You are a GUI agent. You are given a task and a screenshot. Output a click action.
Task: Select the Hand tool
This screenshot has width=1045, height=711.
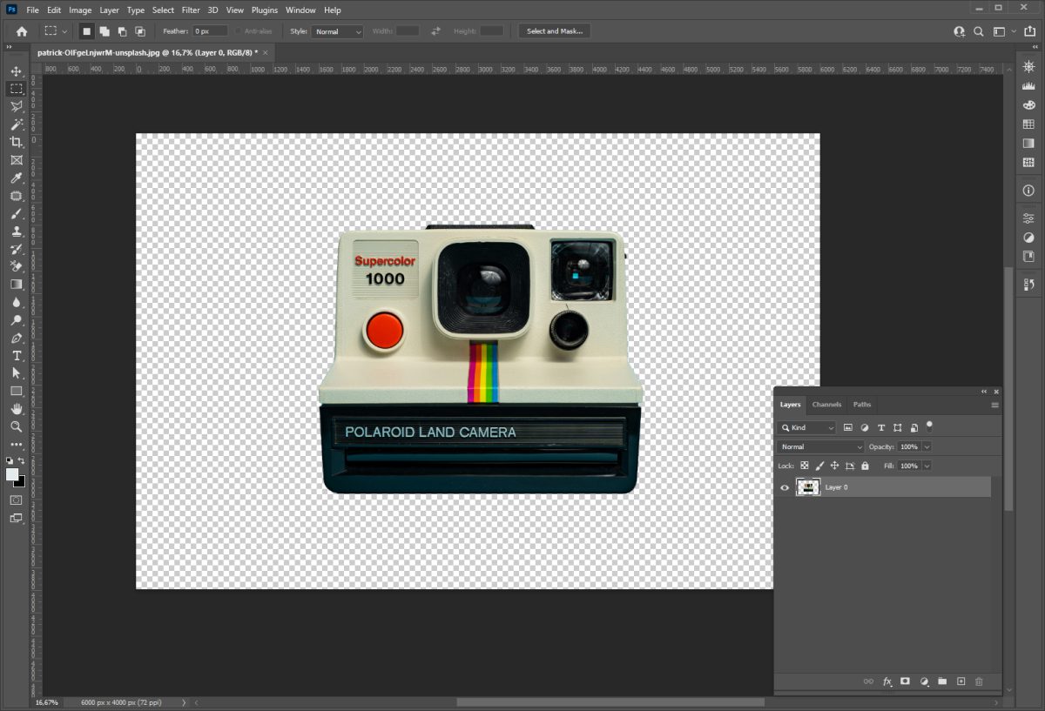(x=16, y=409)
